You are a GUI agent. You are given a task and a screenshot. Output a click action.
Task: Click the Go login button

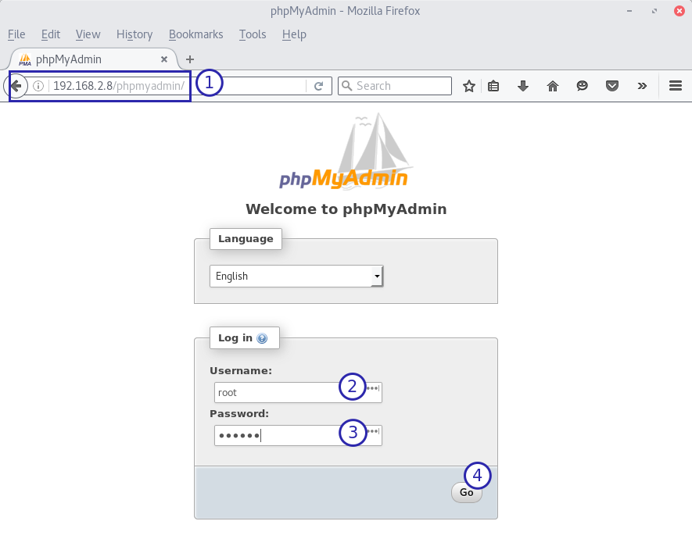pyautogui.click(x=467, y=492)
